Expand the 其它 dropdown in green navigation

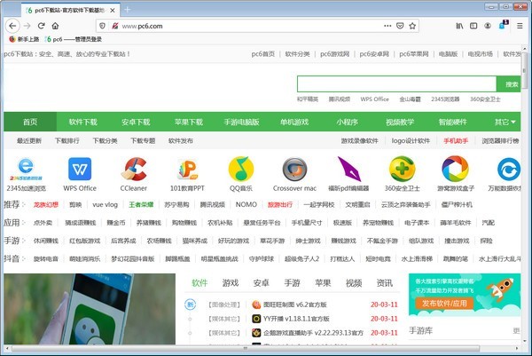click(x=504, y=122)
